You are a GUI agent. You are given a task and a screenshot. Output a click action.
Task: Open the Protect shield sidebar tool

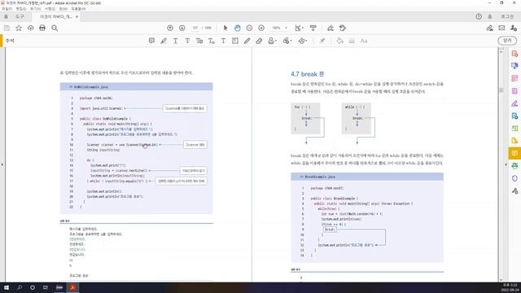[x=514, y=178]
